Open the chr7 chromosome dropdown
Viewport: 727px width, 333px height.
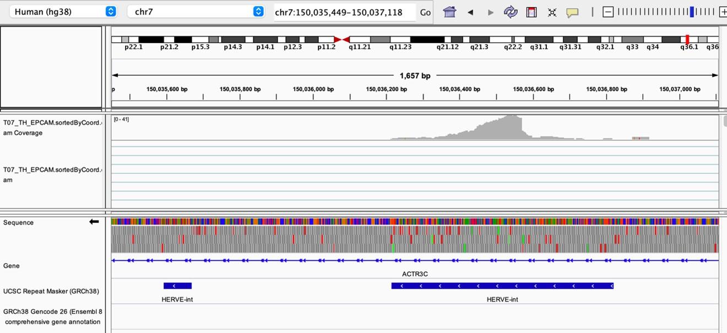tap(196, 12)
